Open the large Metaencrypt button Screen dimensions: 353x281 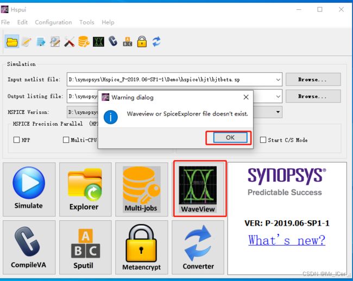click(142, 247)
